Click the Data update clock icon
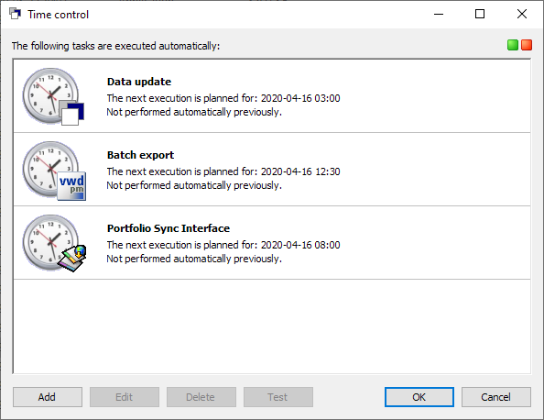This screenshot has width=544, height=420. (53, 96)
